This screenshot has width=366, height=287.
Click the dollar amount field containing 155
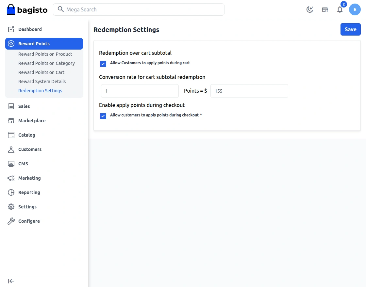pos(249,91)
